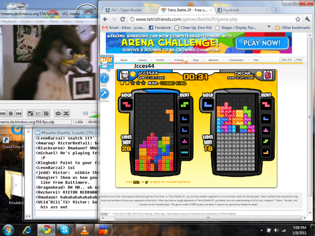Expand hidden bookmarks chevron

[x=269, y=27]
